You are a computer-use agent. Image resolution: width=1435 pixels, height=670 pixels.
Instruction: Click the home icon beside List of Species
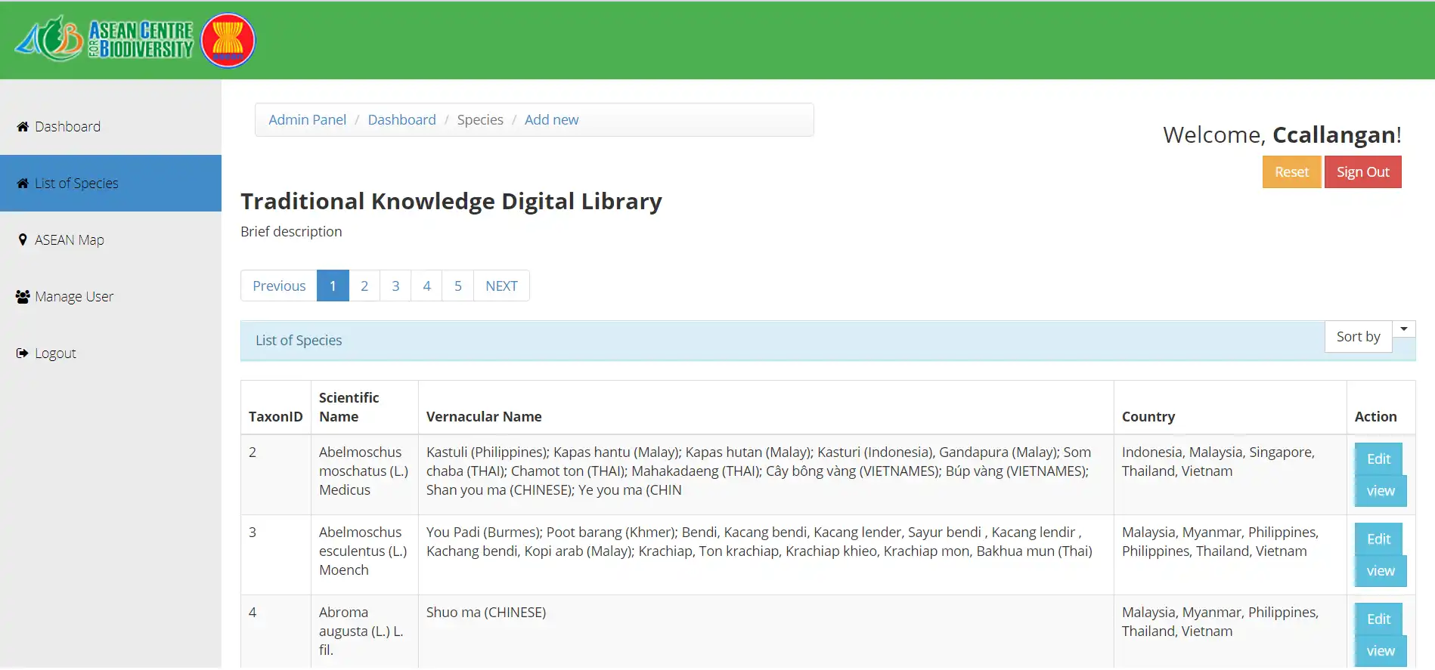(x=23, y=183)
